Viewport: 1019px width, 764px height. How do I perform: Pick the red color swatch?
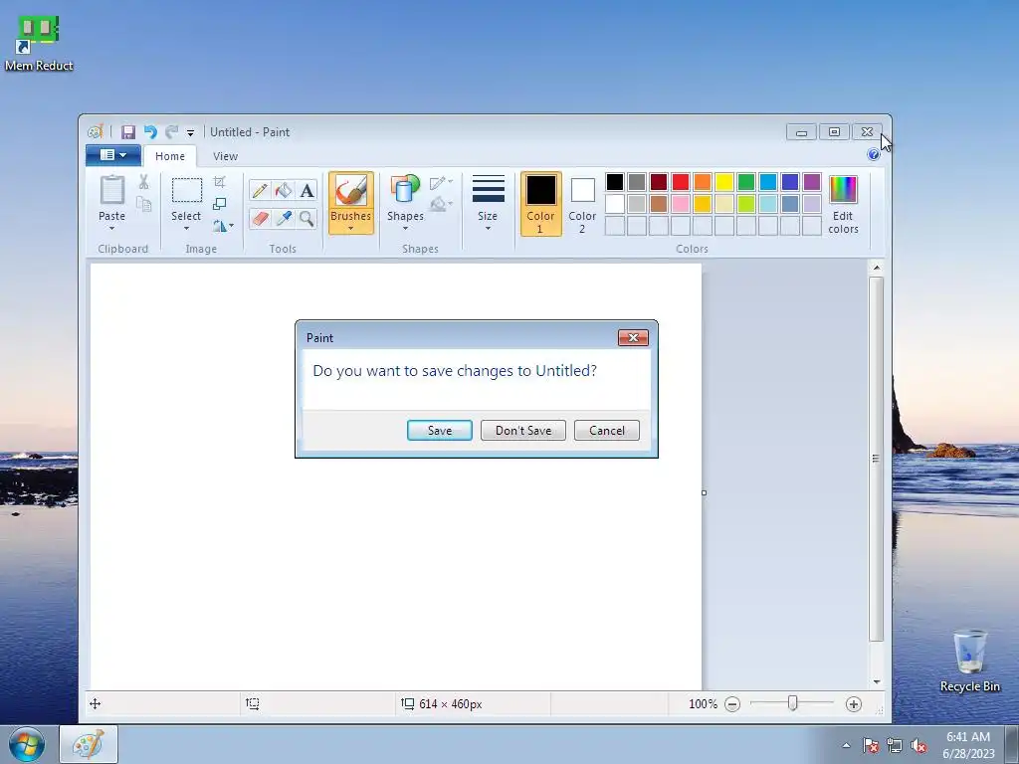pos(681,182)
